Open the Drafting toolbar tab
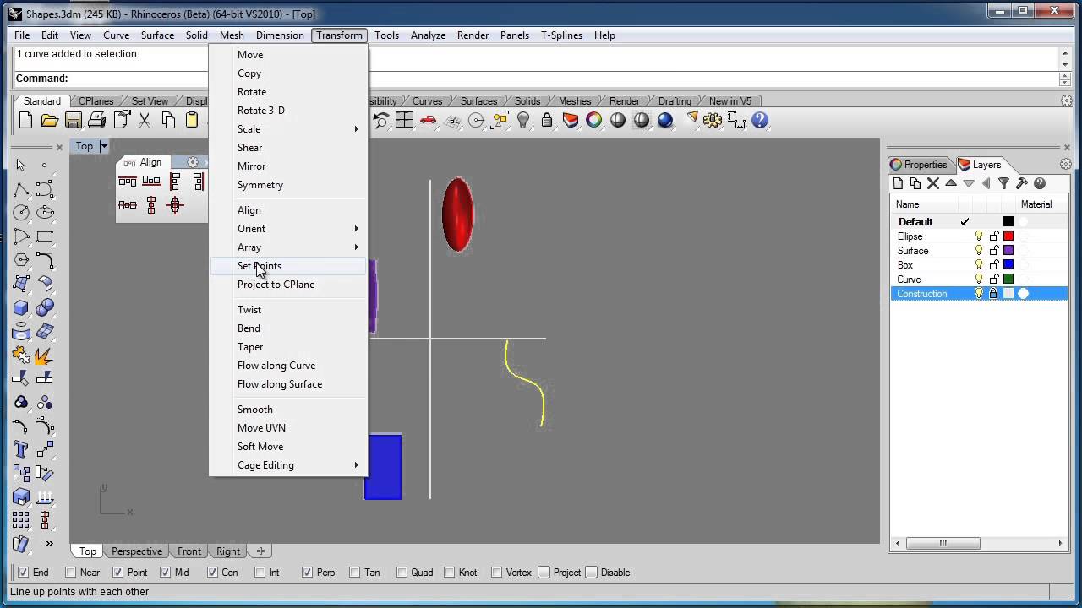The width and height of the screenshot is (1082, 608). [675, 101]
